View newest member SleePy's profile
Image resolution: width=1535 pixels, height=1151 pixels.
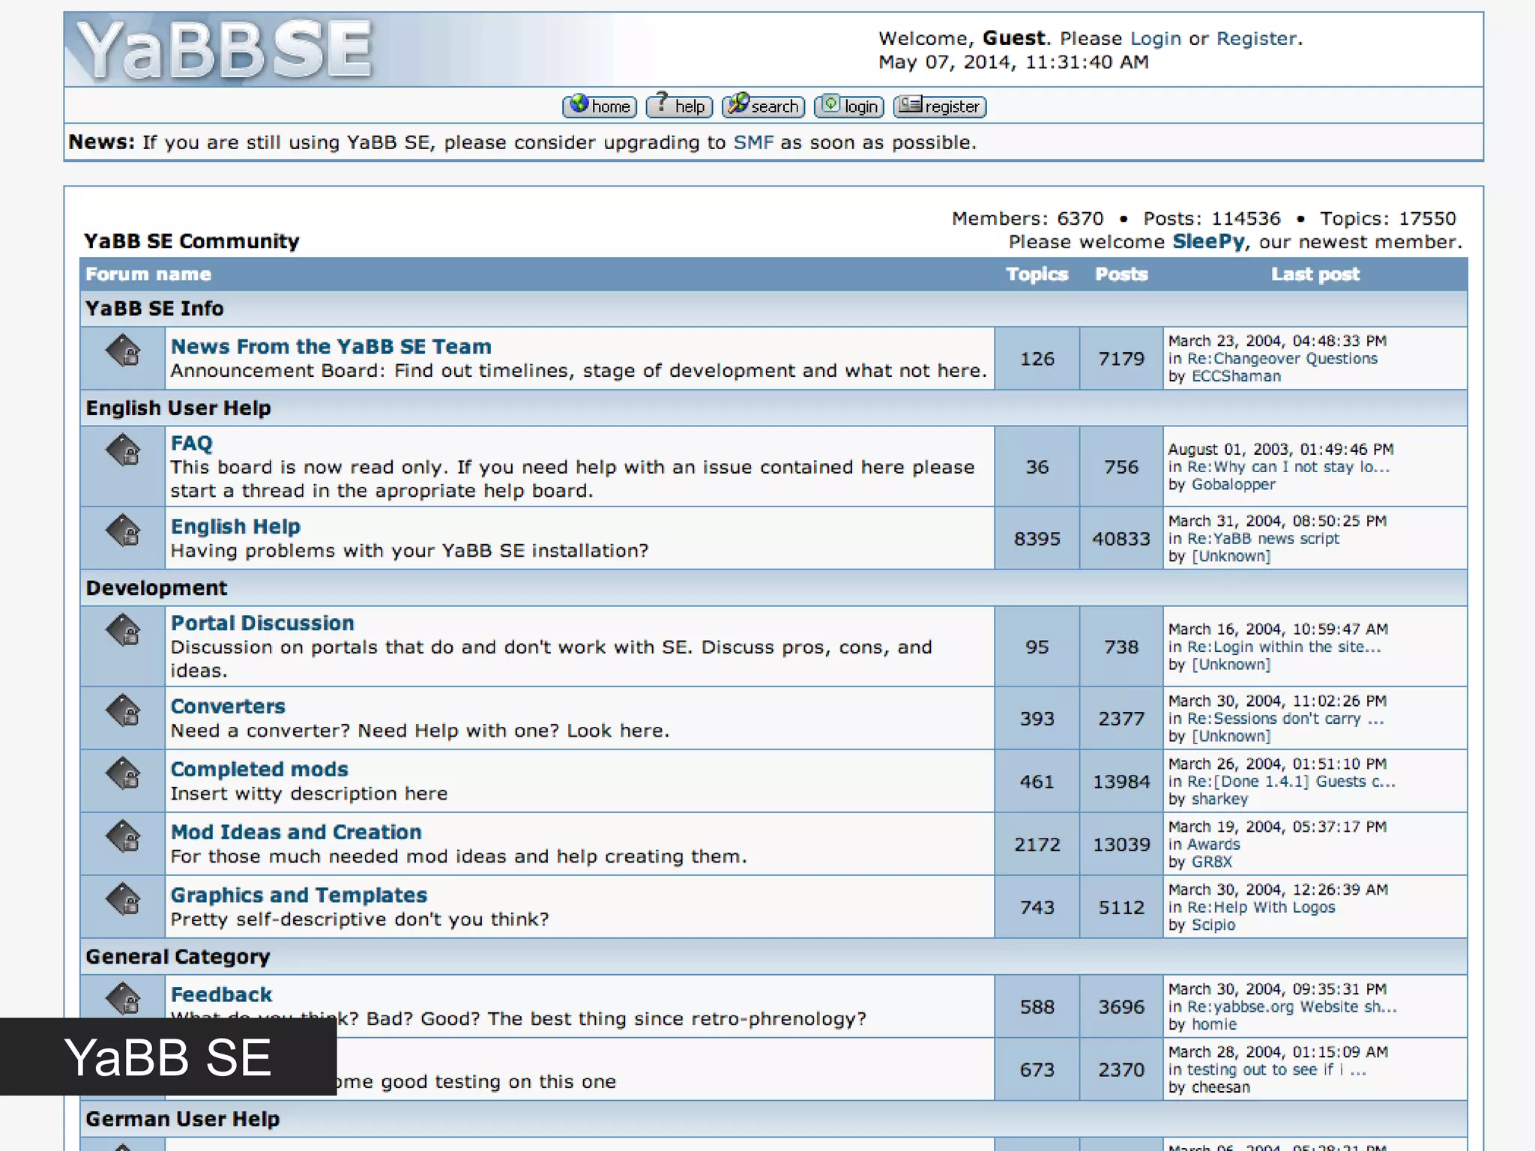click(x=1208, y=241)
